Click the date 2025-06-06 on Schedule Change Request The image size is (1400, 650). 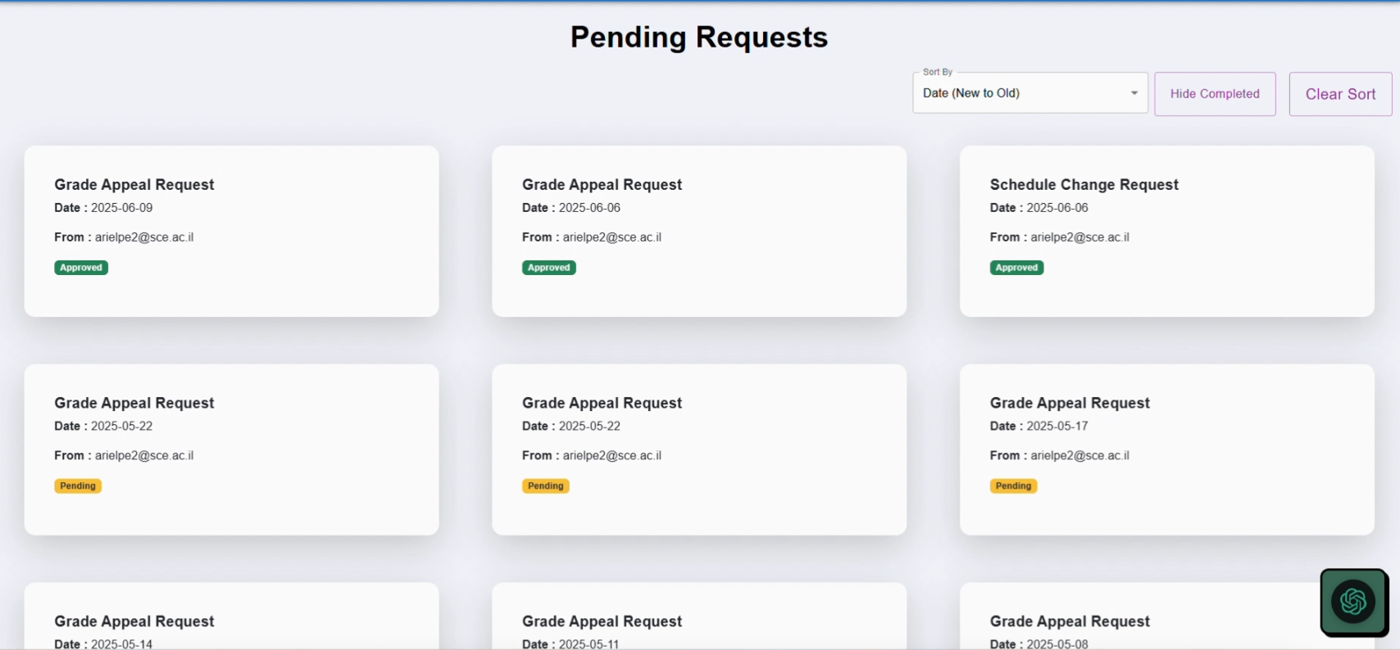coord(1057,208)
